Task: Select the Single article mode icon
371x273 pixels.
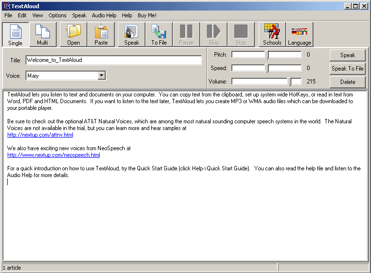Action: click(15, 35)
